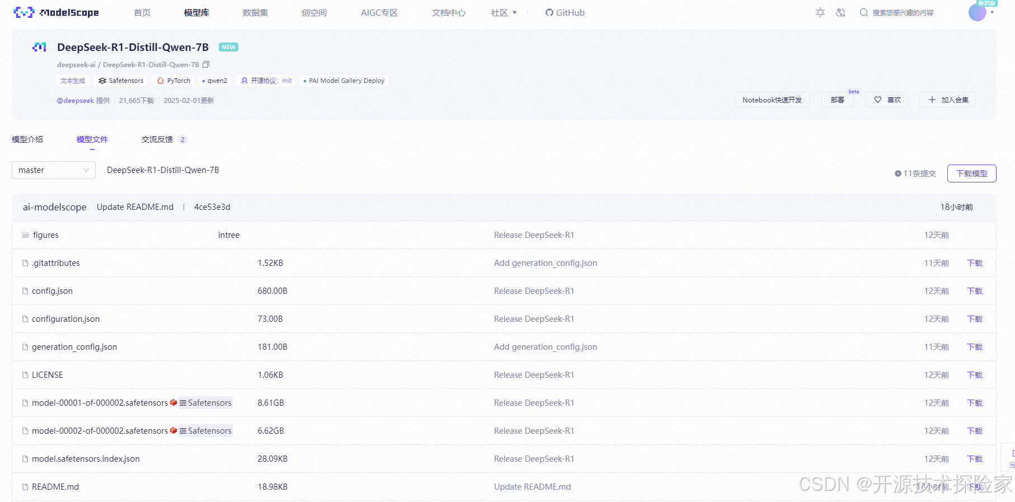Viewport: 1015px width, 502px height.
Task: Download the config.json file
Action: [975, 291]
